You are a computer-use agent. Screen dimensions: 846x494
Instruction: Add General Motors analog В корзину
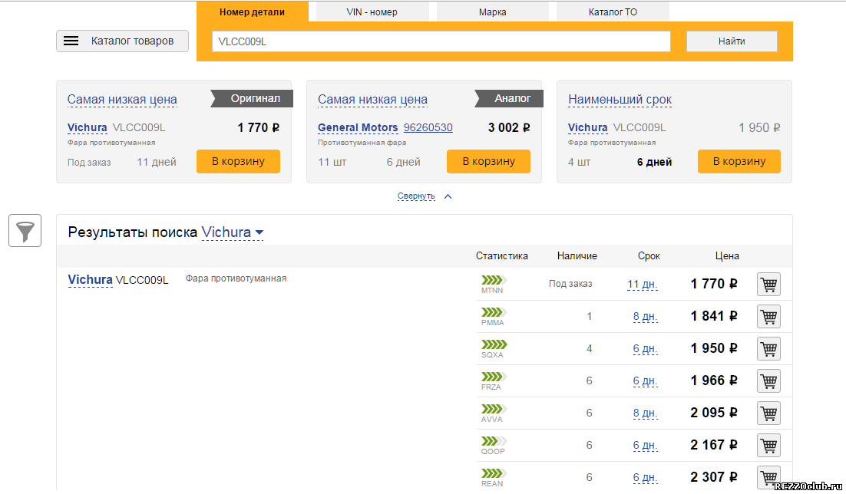(488, 161)
